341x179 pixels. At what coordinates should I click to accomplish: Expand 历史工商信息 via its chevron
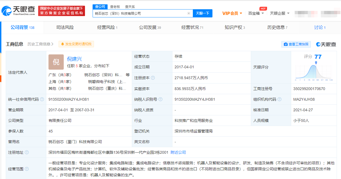point(52,44)
